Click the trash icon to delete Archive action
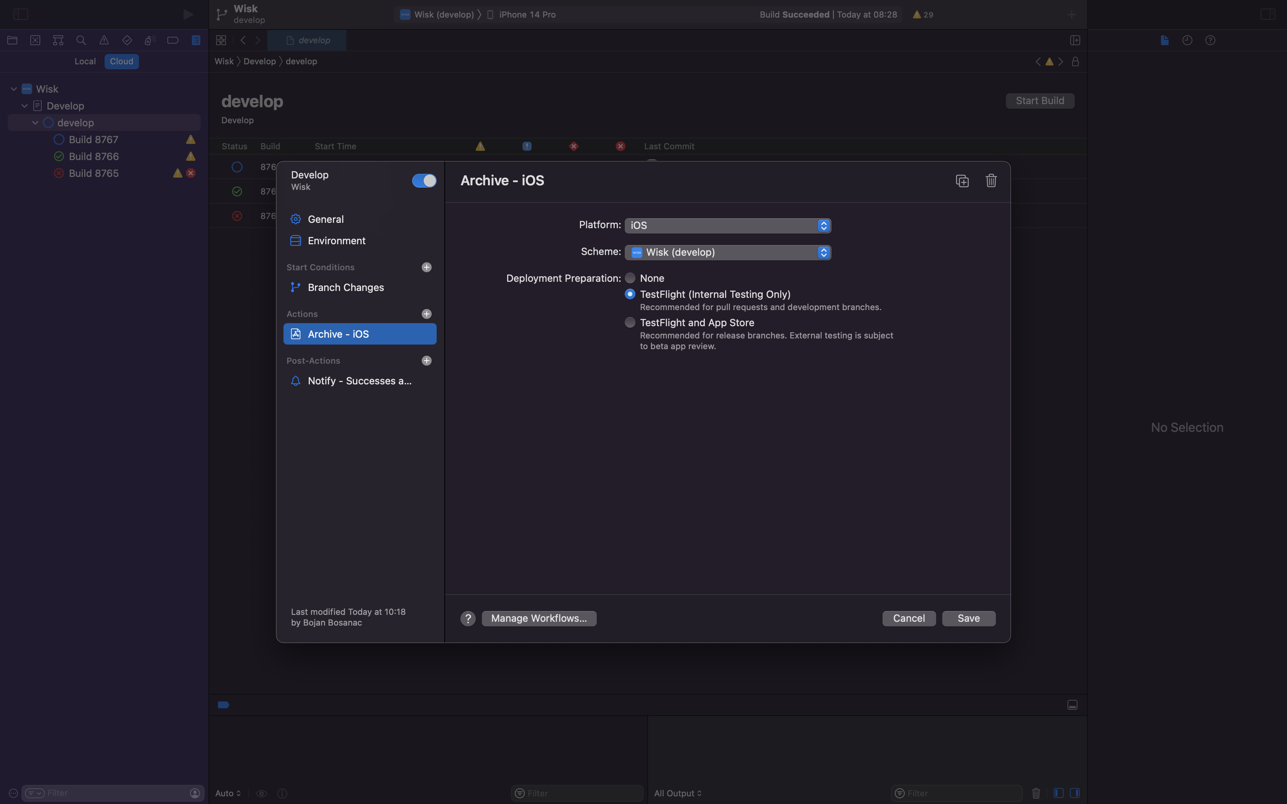This screenshot has width=1287, height=804. pos(991,181)
